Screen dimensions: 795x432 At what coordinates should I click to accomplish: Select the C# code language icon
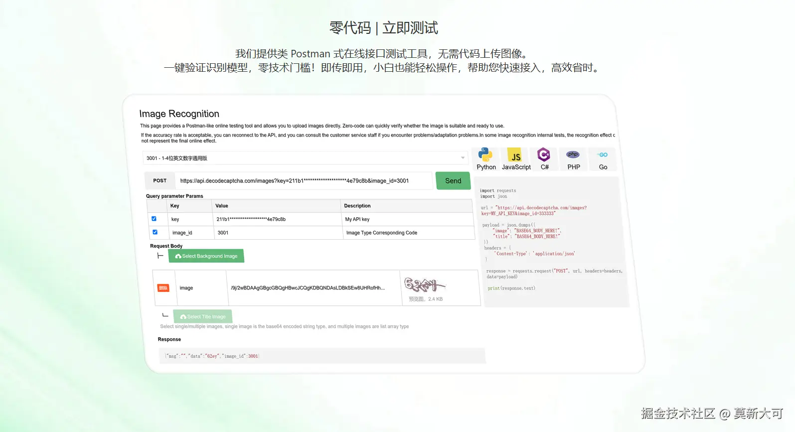point(544,159)
